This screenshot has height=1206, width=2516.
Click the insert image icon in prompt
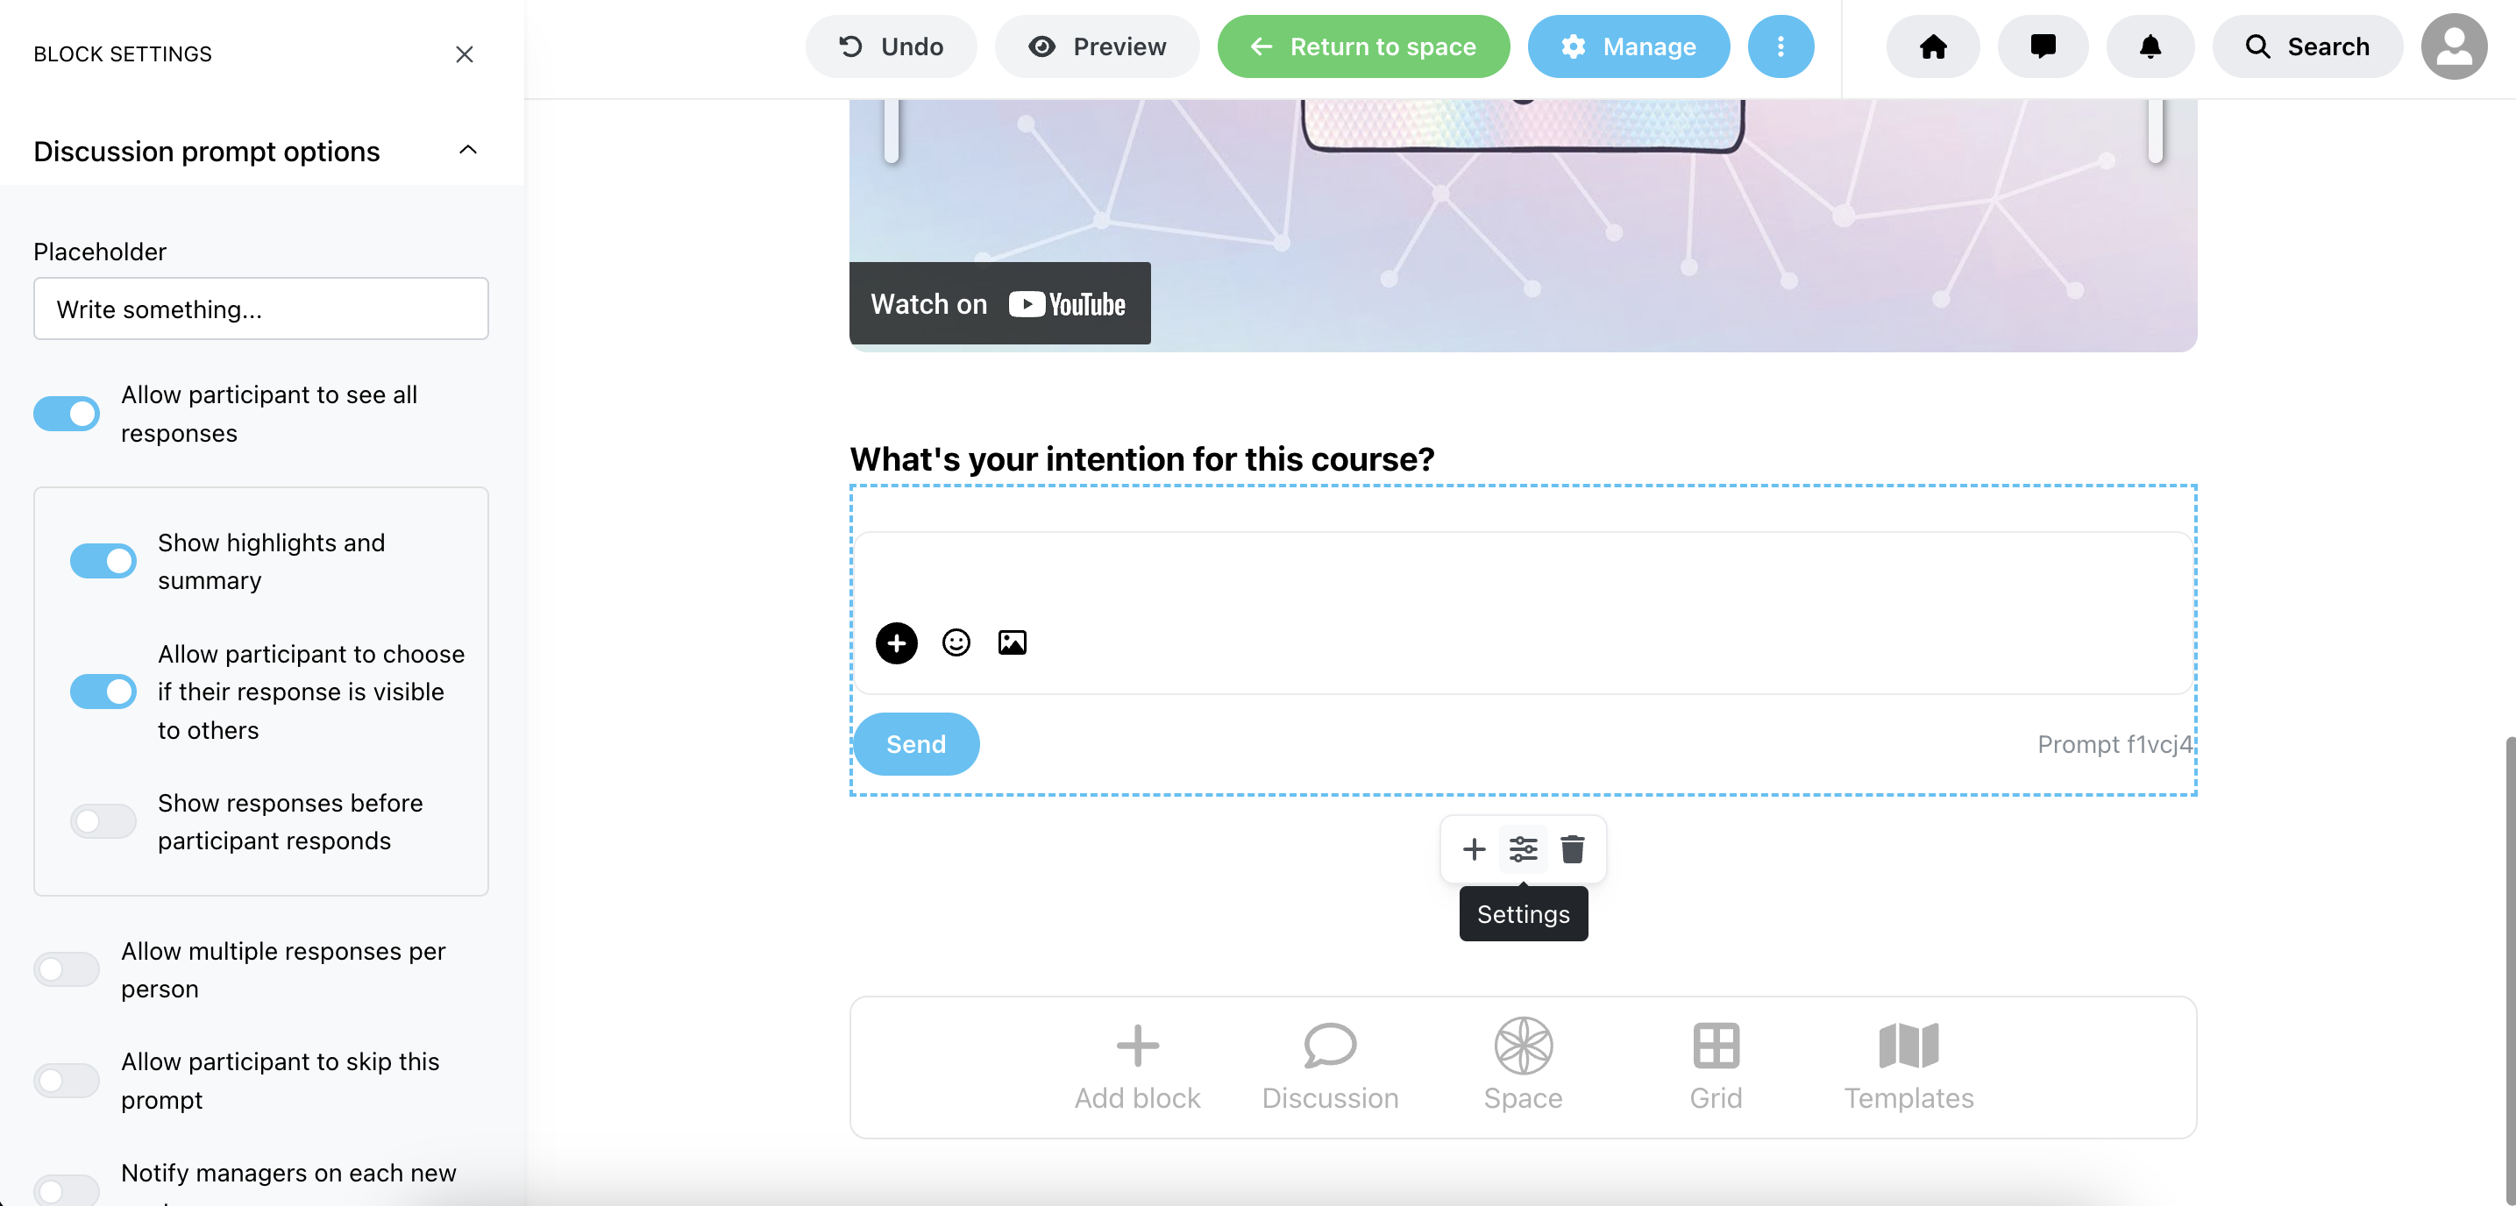1012,642
